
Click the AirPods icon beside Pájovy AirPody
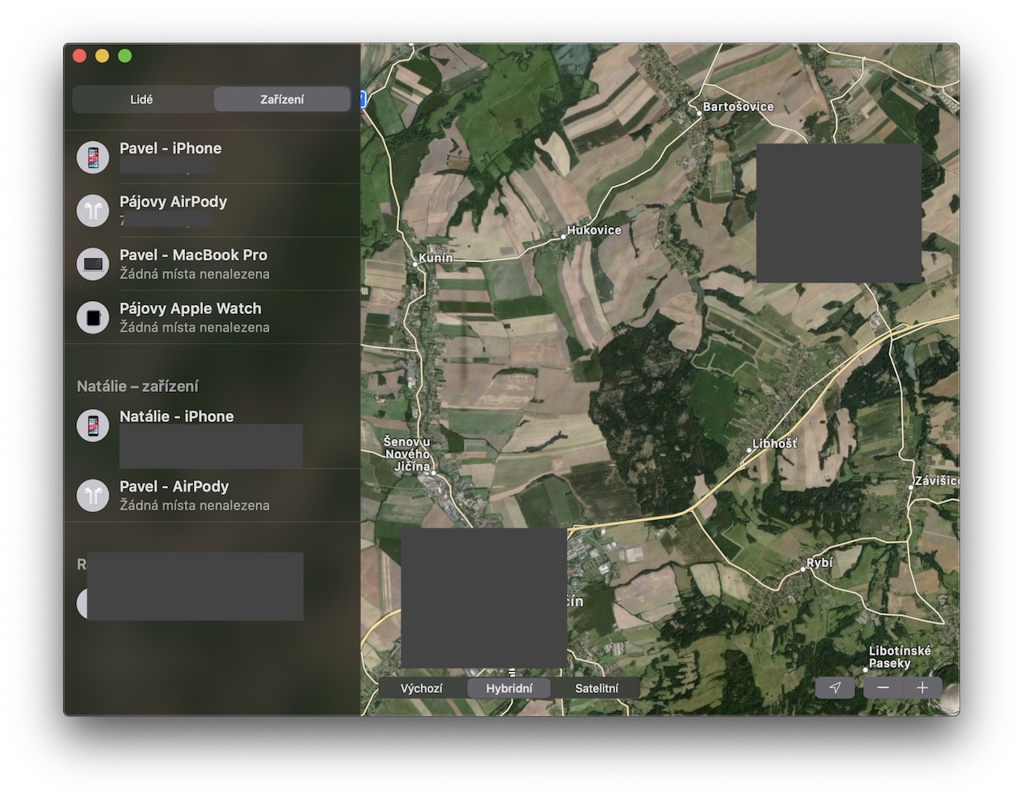pyautogui.click(x=92, y=210)
